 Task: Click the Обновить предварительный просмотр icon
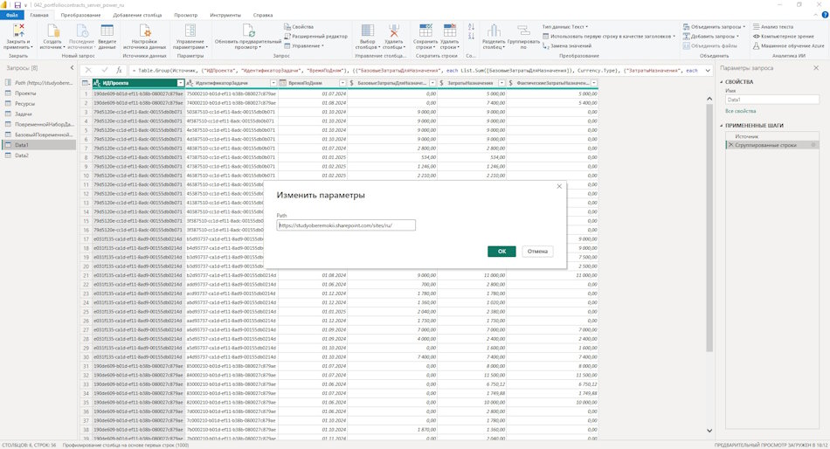click(248, 31)
